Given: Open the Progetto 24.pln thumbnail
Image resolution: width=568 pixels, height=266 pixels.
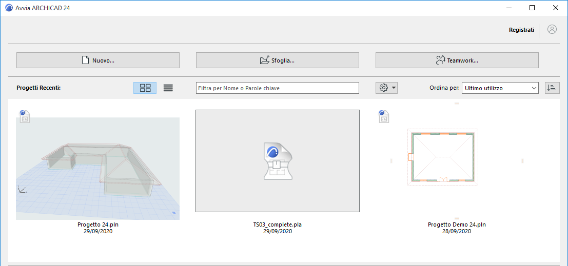Looking at the screenshot, I should point(98,169).
